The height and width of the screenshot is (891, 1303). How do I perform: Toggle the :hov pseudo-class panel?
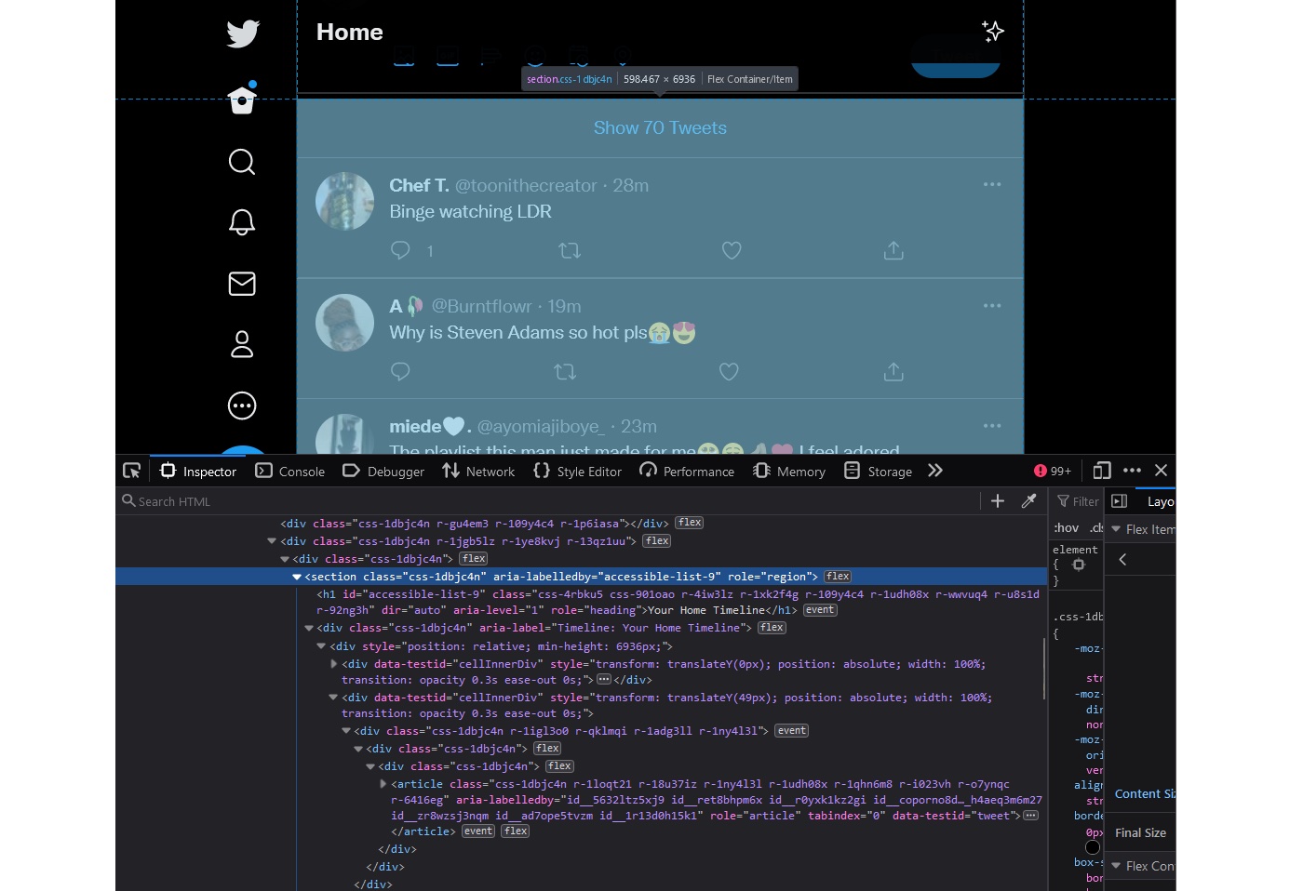click(x=1067, y=527)
